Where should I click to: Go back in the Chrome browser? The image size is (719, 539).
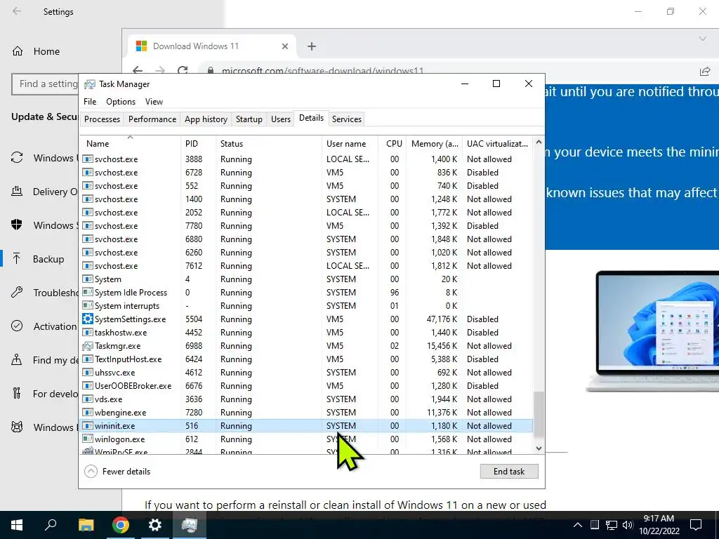pos(138,70)
